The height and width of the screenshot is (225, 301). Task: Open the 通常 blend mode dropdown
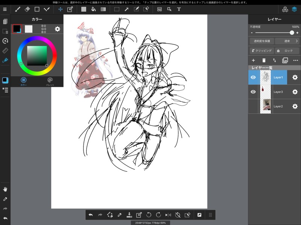click(x=287, y=41)
